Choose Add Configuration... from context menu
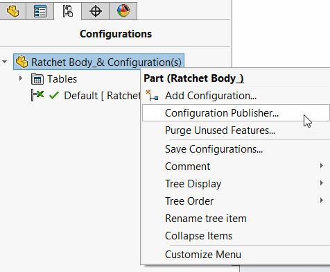This screenshot has width=330, height=272. 236,96
